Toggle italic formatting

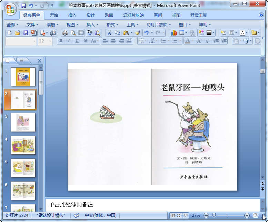(69, 41)
